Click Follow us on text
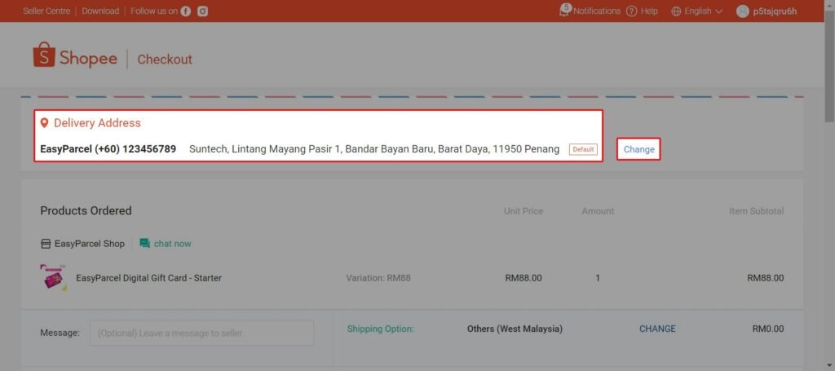Viewport: 835px width, 371px height. point(154,11)
